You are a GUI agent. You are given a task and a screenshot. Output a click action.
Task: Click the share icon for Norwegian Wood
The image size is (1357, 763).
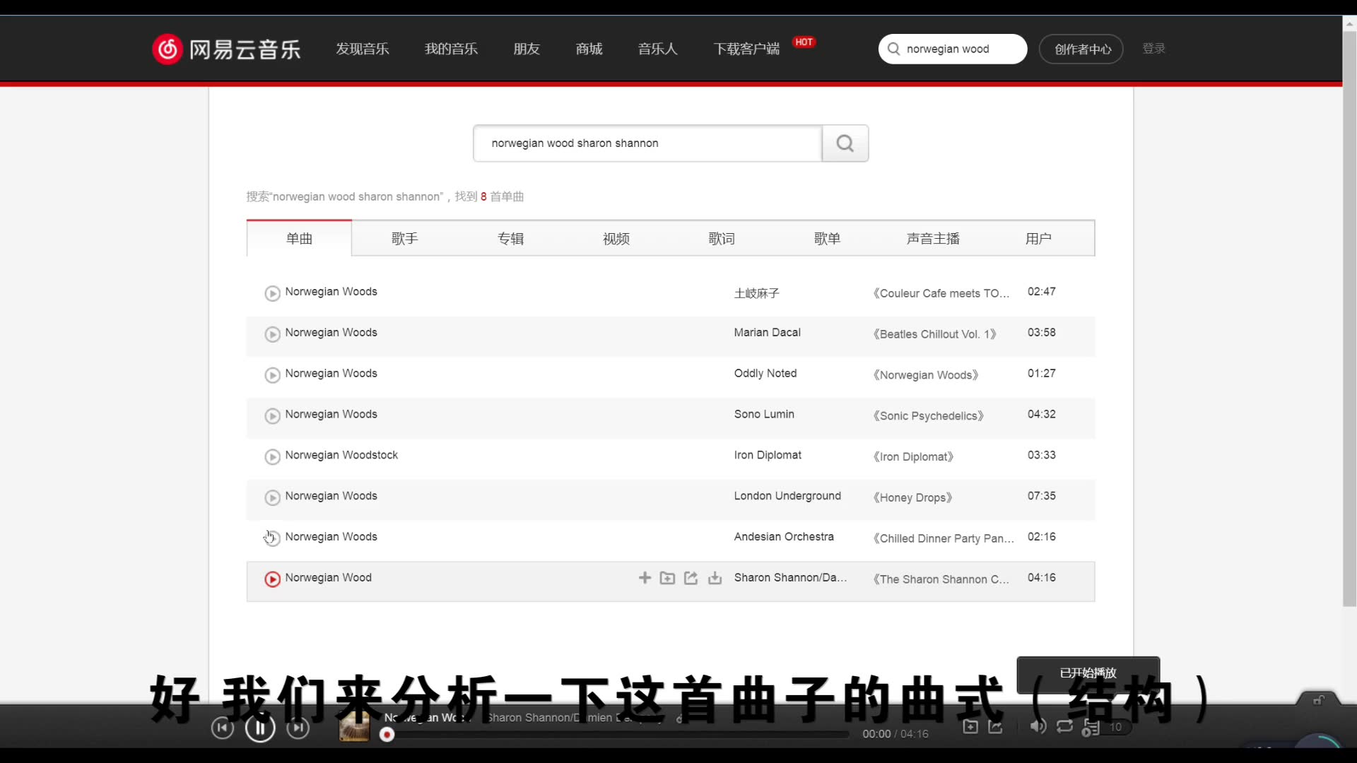click(x=691, y=578)
